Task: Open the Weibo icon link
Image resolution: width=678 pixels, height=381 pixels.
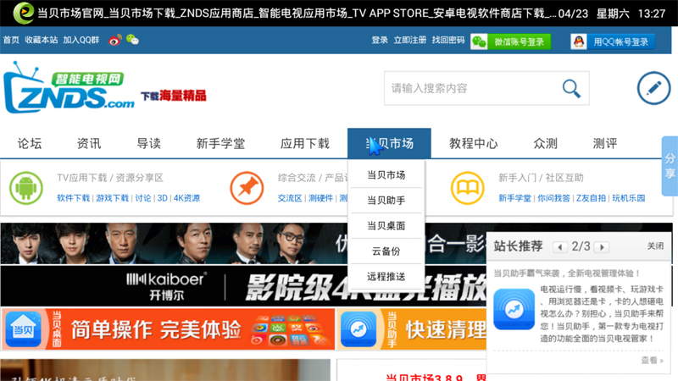Action: tap(115, 40)
